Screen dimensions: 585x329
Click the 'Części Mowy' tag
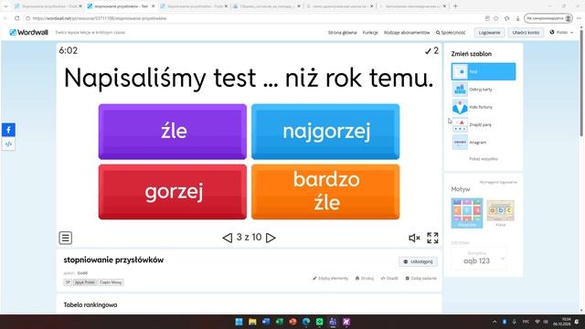111,282
